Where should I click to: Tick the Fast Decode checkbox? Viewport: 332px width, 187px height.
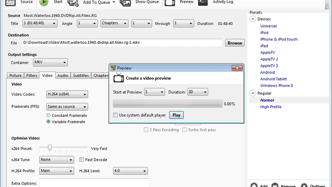tap(82, 160)
